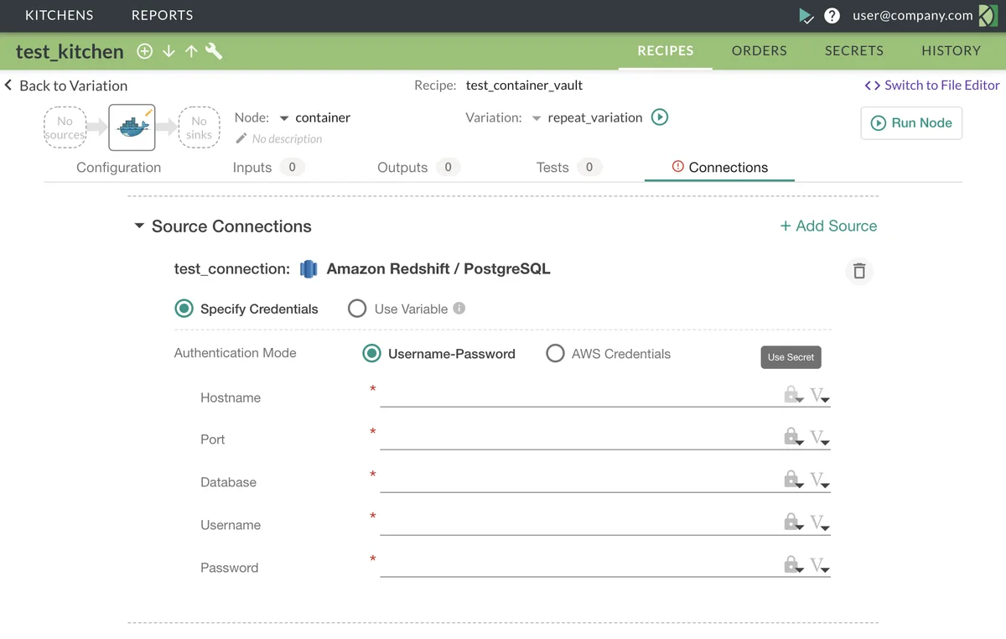The image size is (1006, 639).
Task: Choose AWS Credentials authentication mode
Action: (x=555, y=354)
